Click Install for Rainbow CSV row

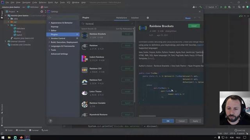point(127,68)
